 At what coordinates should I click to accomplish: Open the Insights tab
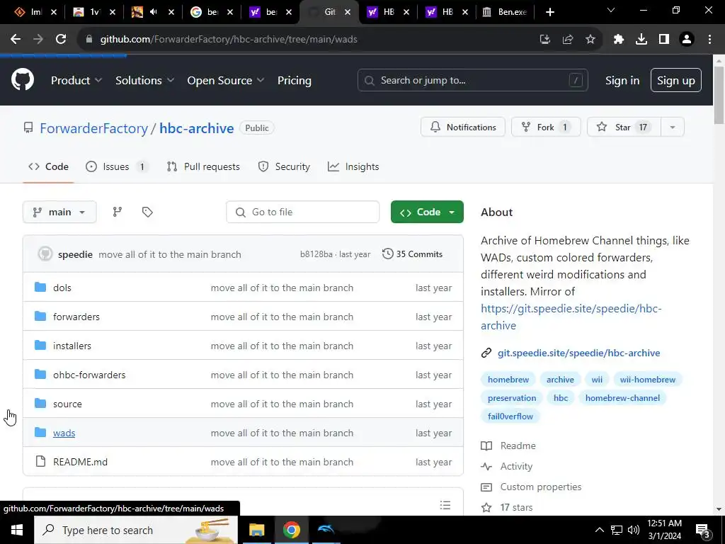(353, 166)
